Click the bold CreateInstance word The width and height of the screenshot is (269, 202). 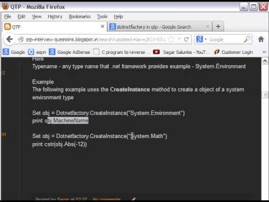[x=130, y=89]
